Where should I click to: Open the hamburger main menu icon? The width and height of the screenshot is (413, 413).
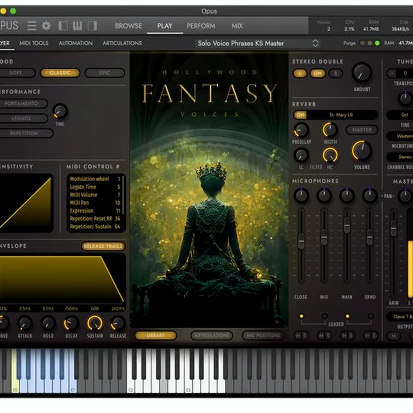point(32,26)
